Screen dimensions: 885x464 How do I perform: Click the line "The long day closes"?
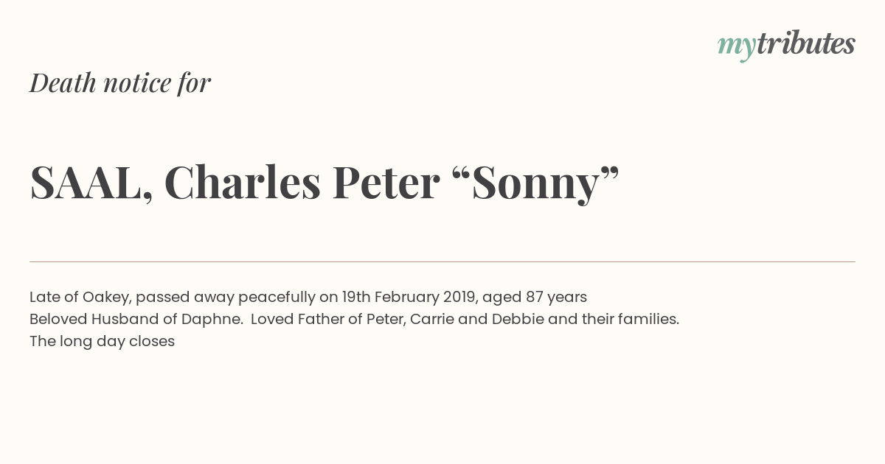point(102,341)
